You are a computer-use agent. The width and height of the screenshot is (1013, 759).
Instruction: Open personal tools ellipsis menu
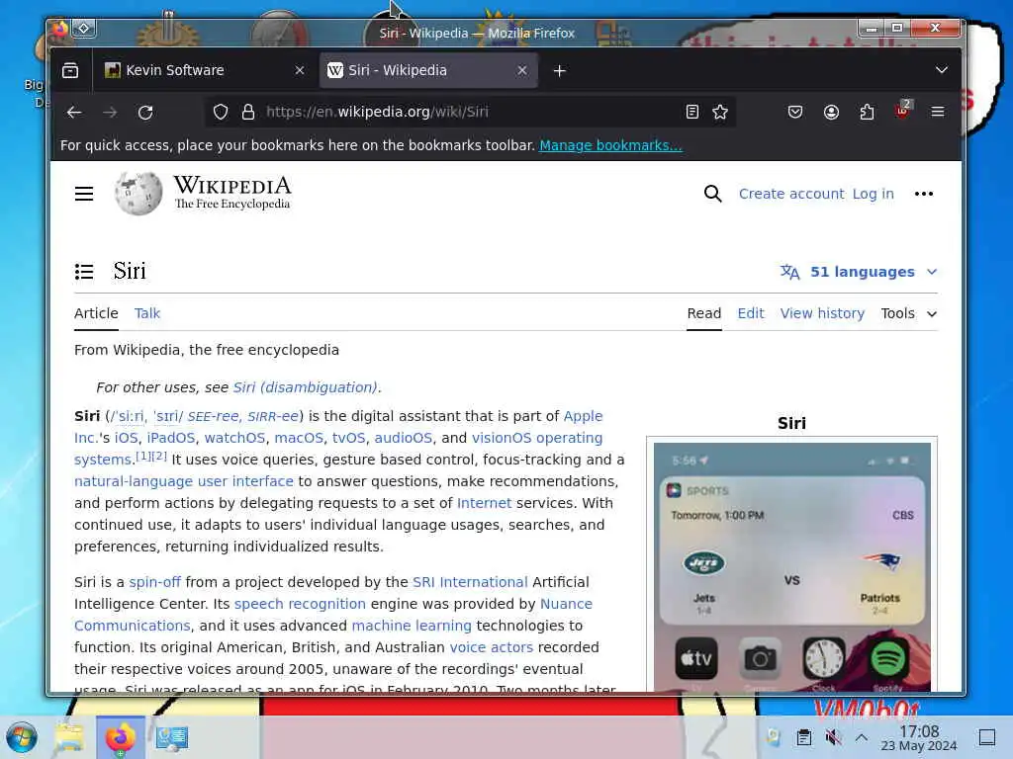point(924,194)
